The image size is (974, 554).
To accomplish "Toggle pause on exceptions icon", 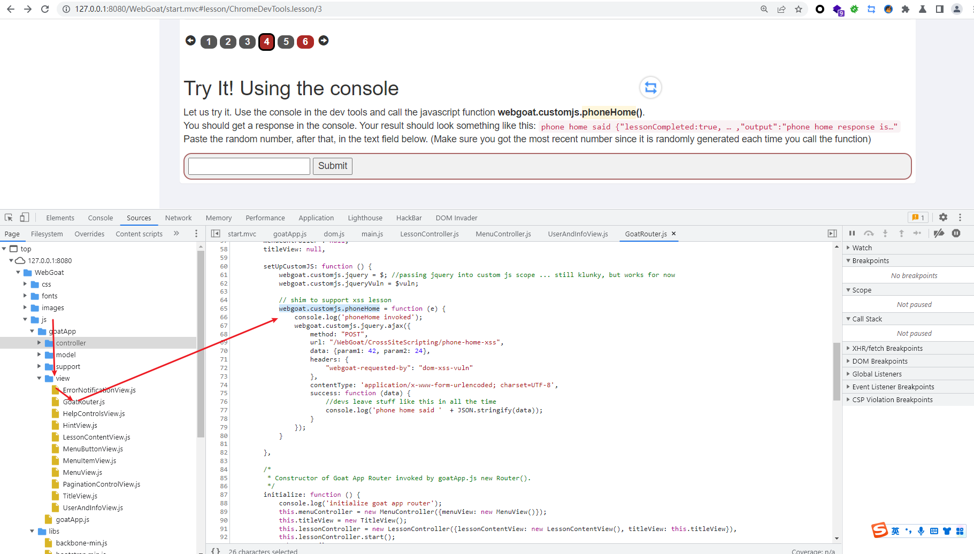I will click(956, 233).
